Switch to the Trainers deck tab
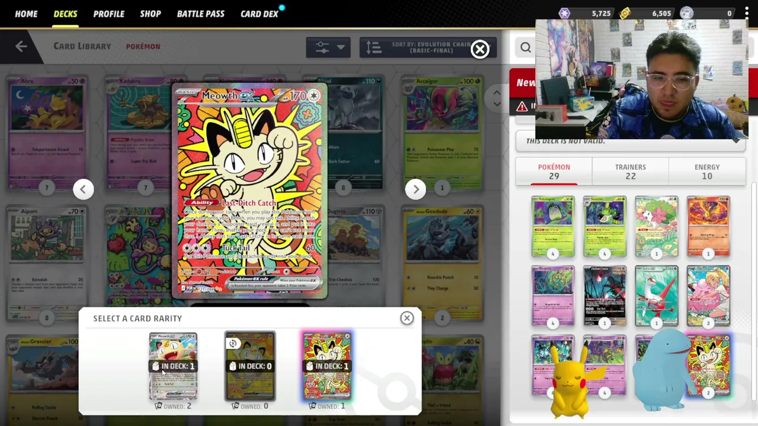Image resolution: width=758 pixels, height=426 pixels. (631, 172)
